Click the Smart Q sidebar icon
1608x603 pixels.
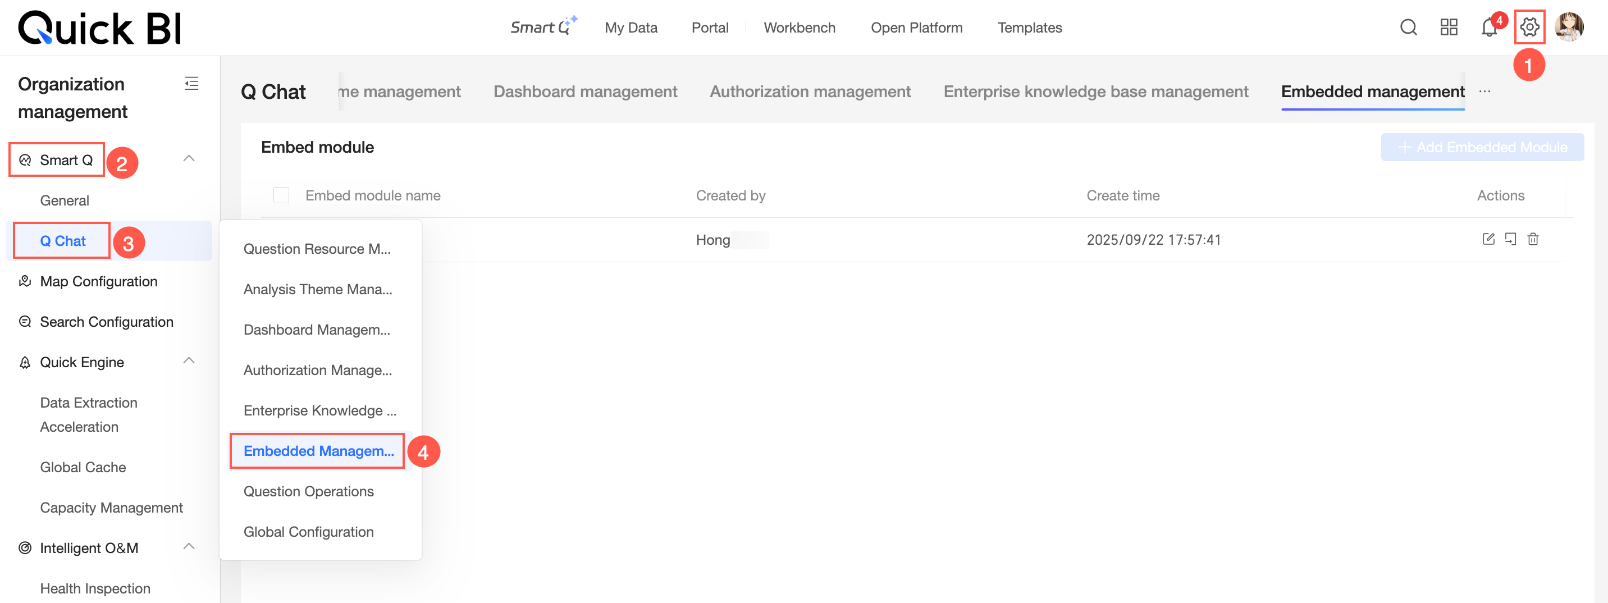click(x=25, y=161)
